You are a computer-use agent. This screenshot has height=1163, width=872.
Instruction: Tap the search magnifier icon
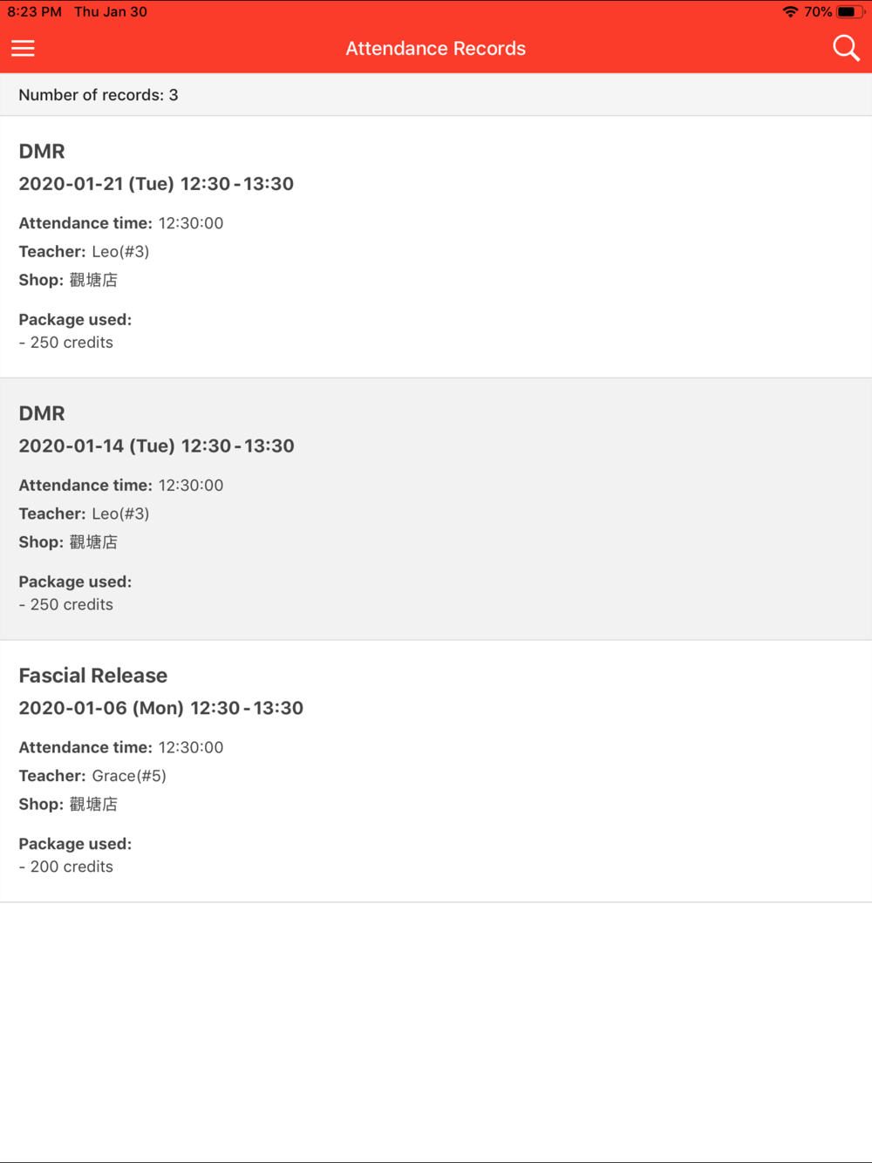coord(846,48)
